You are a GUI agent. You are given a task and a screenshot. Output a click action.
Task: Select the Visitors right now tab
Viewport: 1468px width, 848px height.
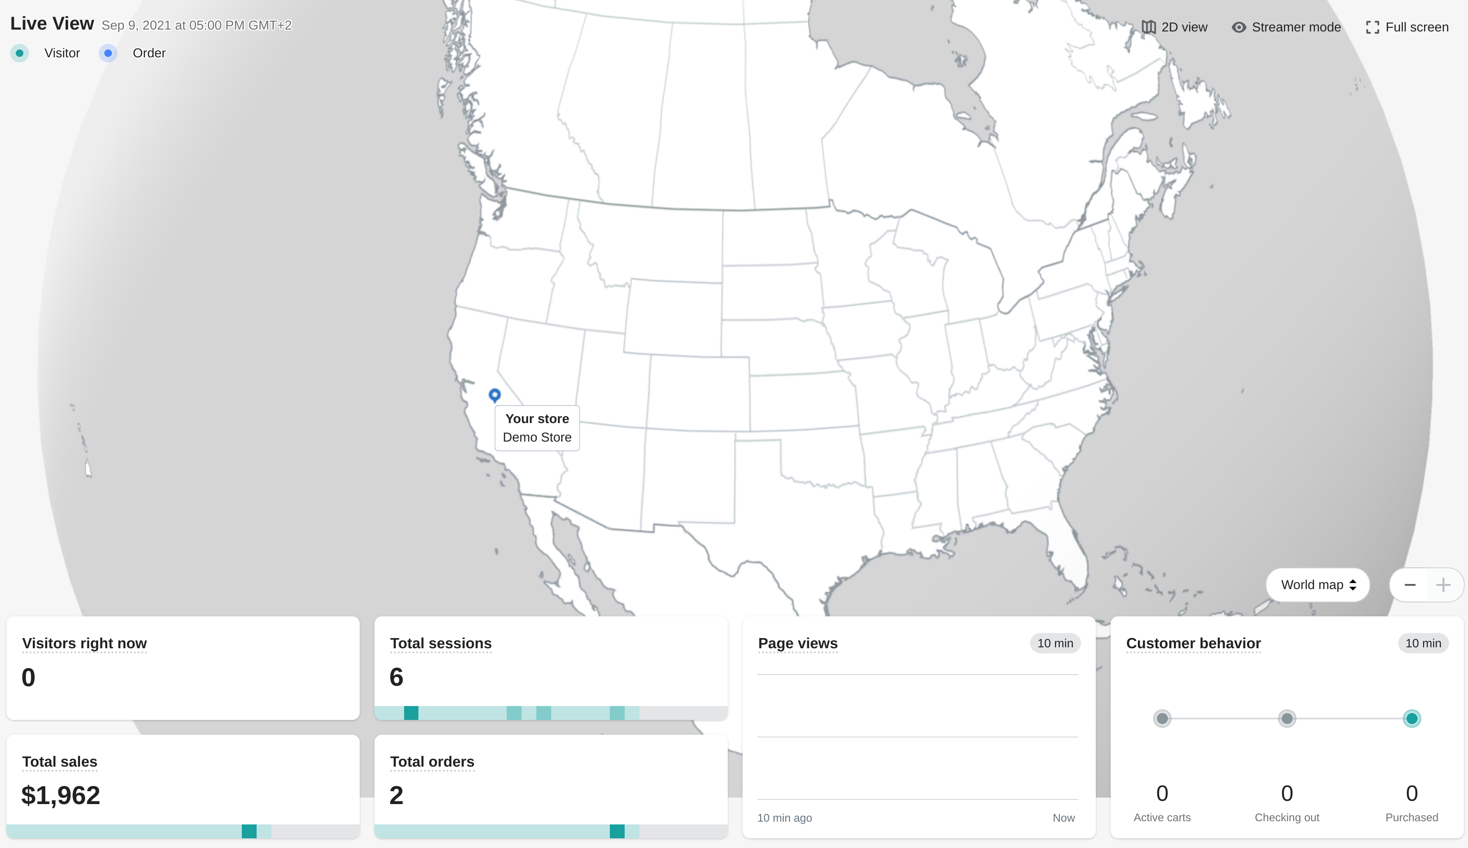[85, 643]
